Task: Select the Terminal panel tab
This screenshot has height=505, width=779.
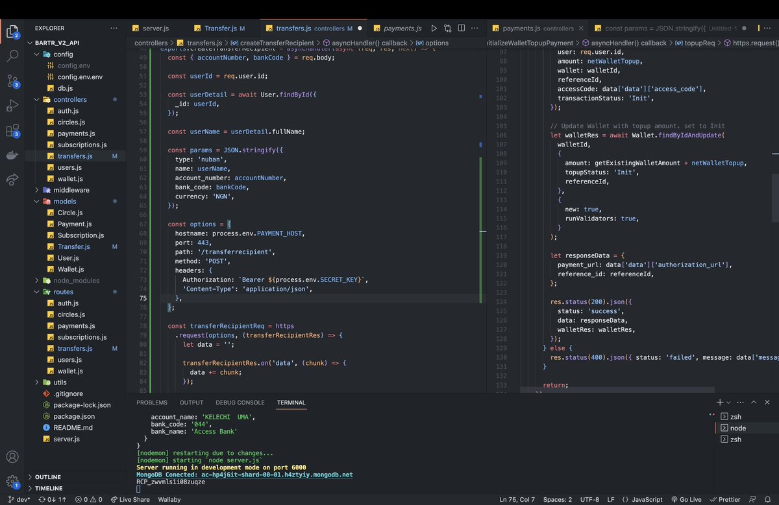Action: point(291,403)
